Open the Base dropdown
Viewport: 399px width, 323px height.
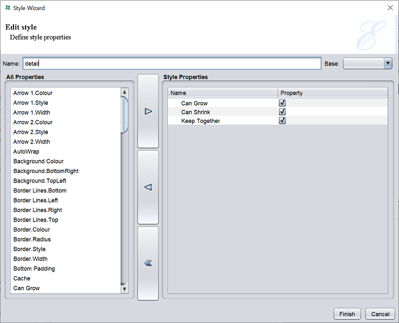pos(388,63)
